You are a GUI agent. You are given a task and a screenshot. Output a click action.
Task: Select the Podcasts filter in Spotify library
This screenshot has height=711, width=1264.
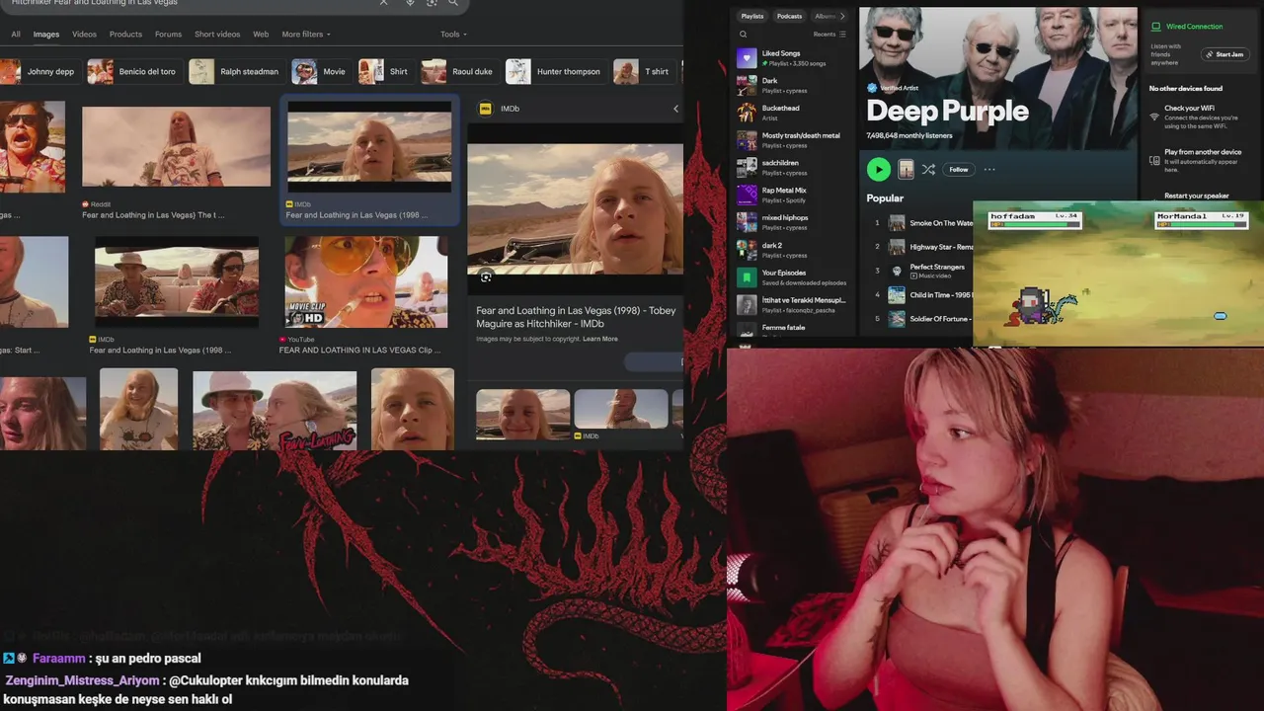pos(789,16)
